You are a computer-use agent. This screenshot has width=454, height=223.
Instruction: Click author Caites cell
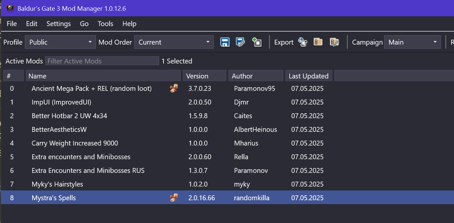pos(243,116)
